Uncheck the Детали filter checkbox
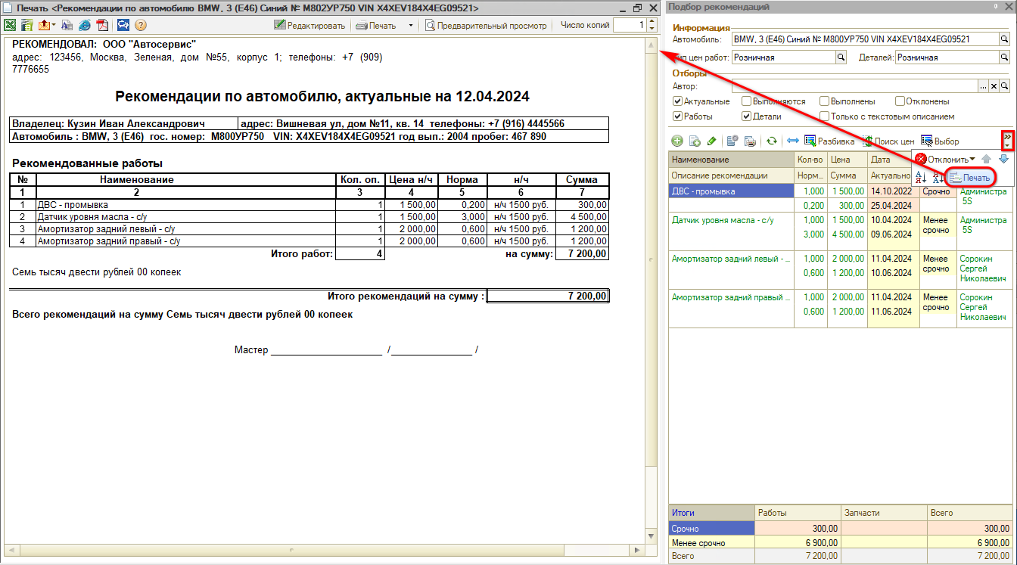1017x565 pixels. (747, 116)
